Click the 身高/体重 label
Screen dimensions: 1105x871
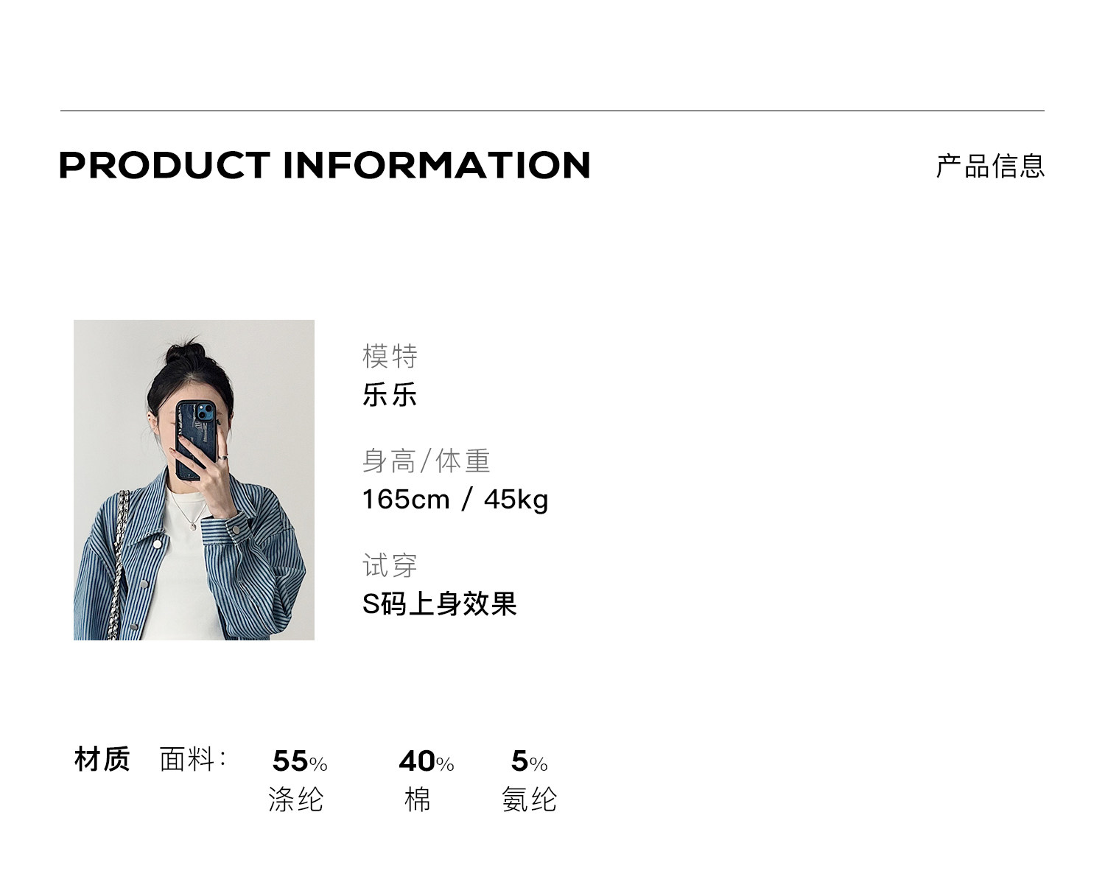click(426, 461)
